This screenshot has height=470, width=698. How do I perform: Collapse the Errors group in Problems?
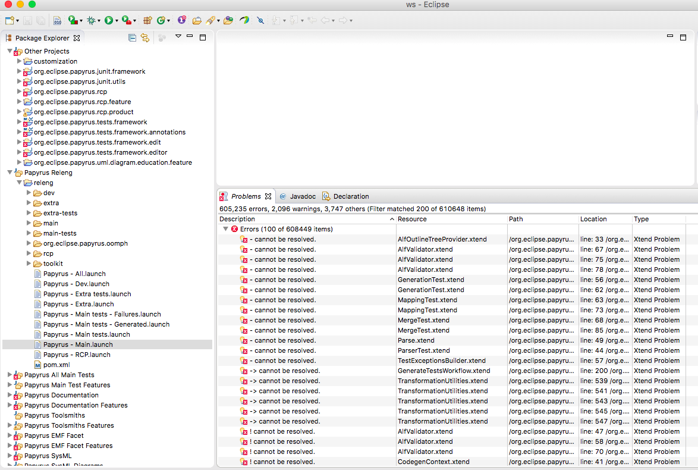point(226,229)
